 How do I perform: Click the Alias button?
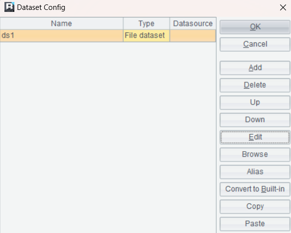point(255,172)
